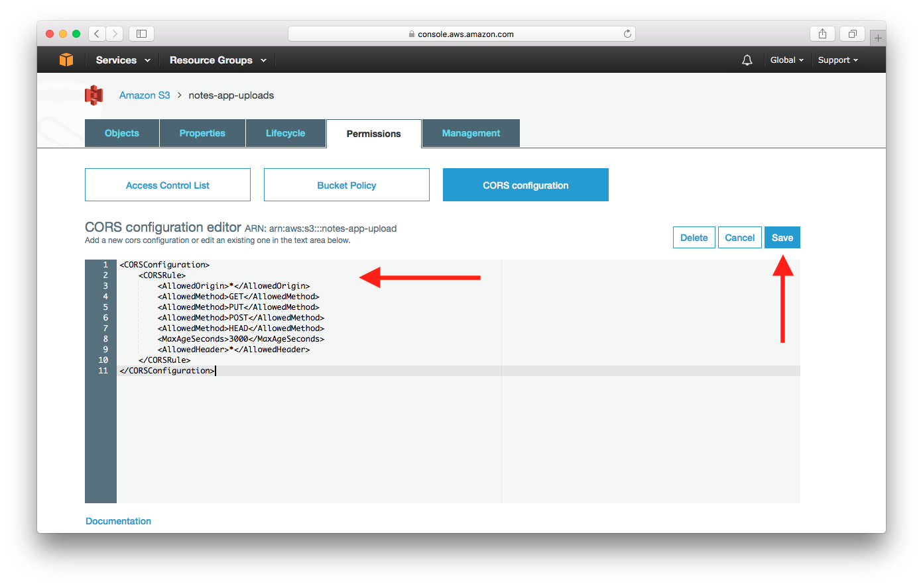Open the Bucket Policy section
The width and height of the screenshot is (923, 586).
tap(347, 185)
